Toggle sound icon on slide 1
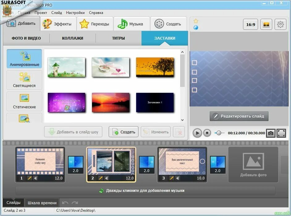This screenshot has width=291, height=216. click(x=35, y=178)
